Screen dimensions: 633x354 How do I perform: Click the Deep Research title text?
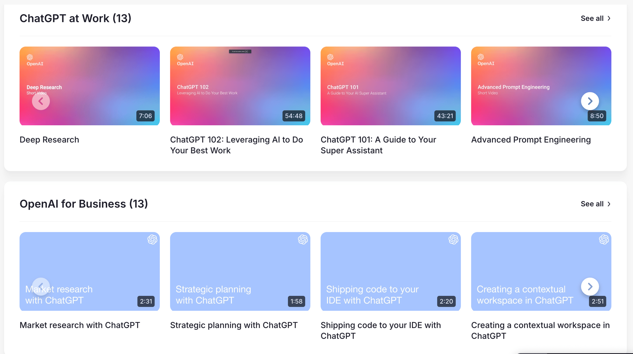[x=49, y=140]
